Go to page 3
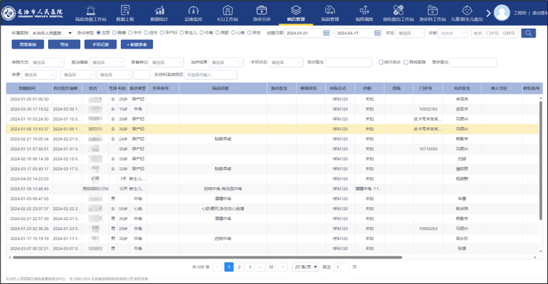This screenshot has width=548, height=284. click(x=250, y=267)
